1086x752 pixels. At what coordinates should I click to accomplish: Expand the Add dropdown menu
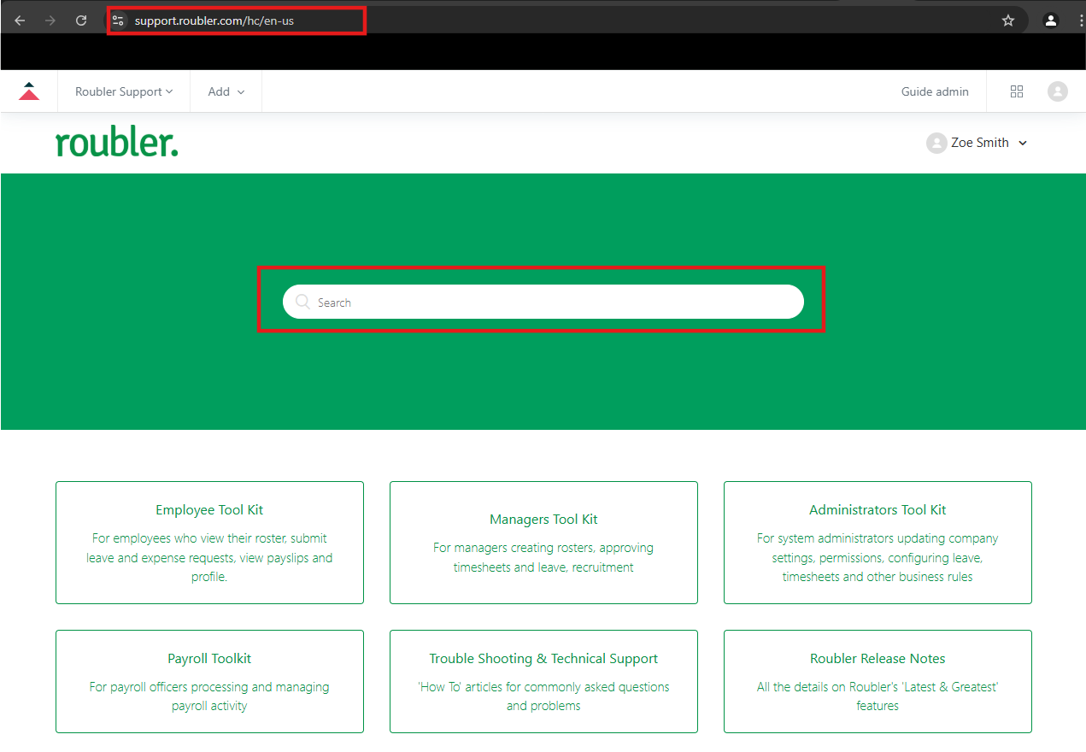[226, 91]
